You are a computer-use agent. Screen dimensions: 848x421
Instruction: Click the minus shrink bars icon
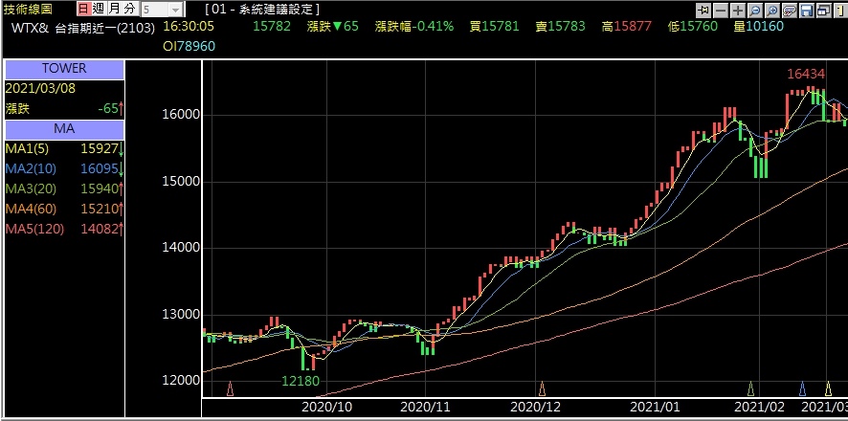[x=721, y=11]
